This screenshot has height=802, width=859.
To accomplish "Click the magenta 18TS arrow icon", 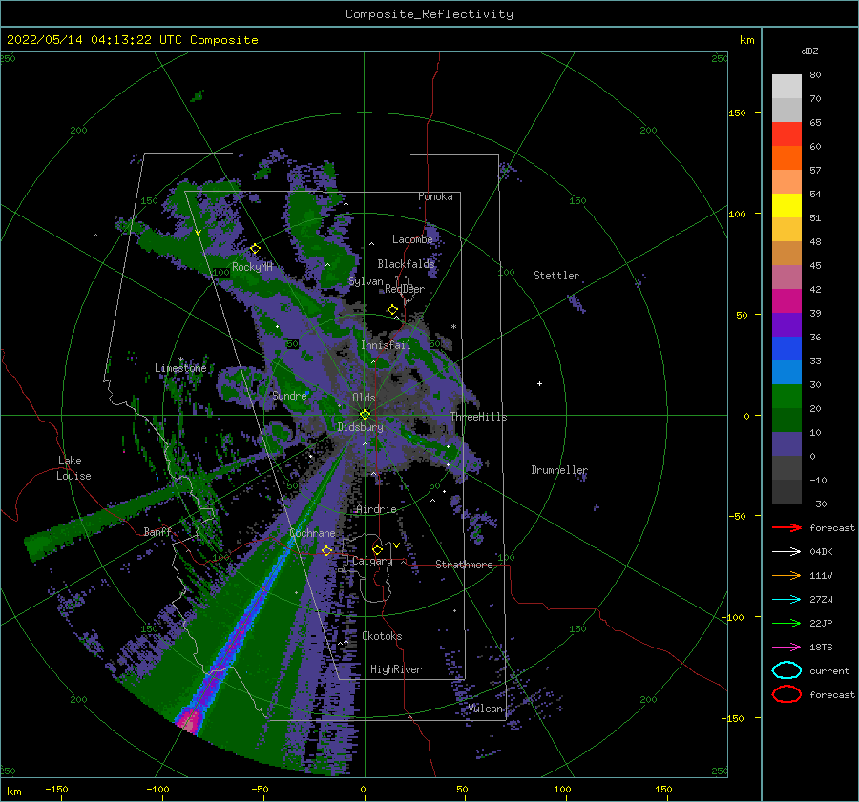I will coord(786,648).
